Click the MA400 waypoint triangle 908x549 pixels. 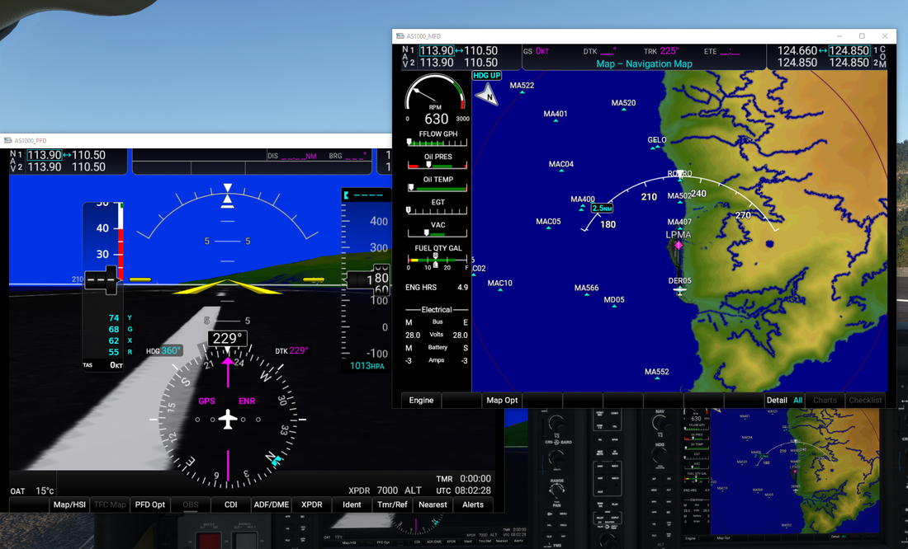click(x=583, y=207)
